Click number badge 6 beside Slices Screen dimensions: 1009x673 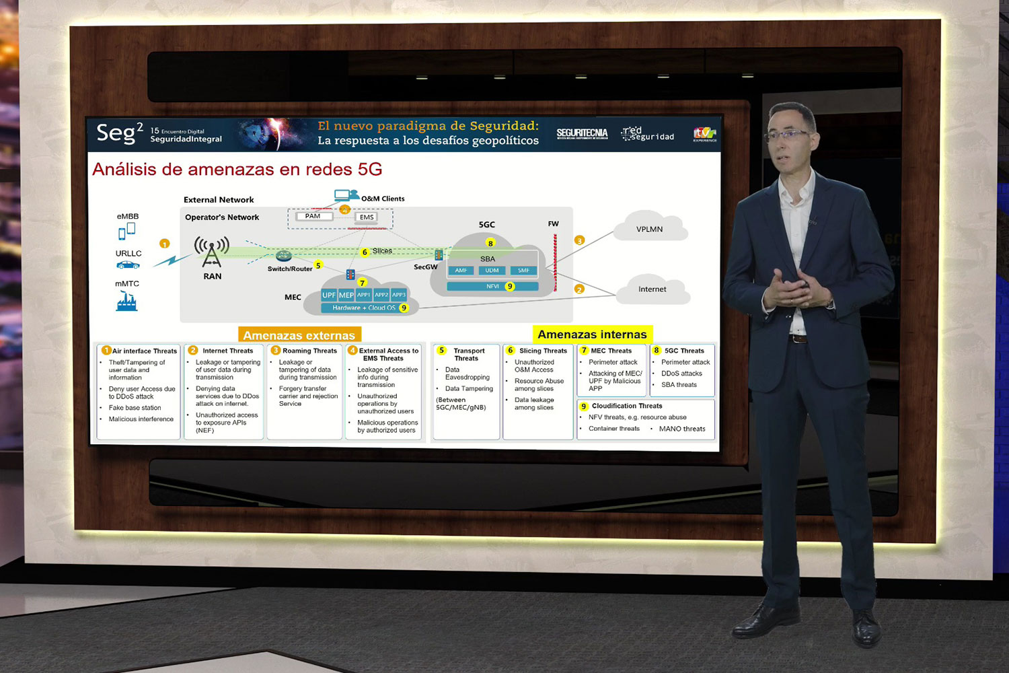point(365,252)
